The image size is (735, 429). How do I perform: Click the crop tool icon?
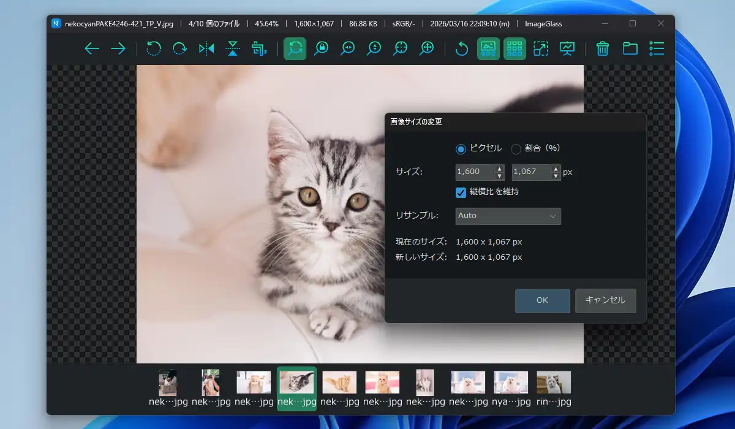pos(259,49)
